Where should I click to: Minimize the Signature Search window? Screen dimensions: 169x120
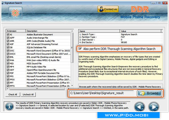(153, 3)
